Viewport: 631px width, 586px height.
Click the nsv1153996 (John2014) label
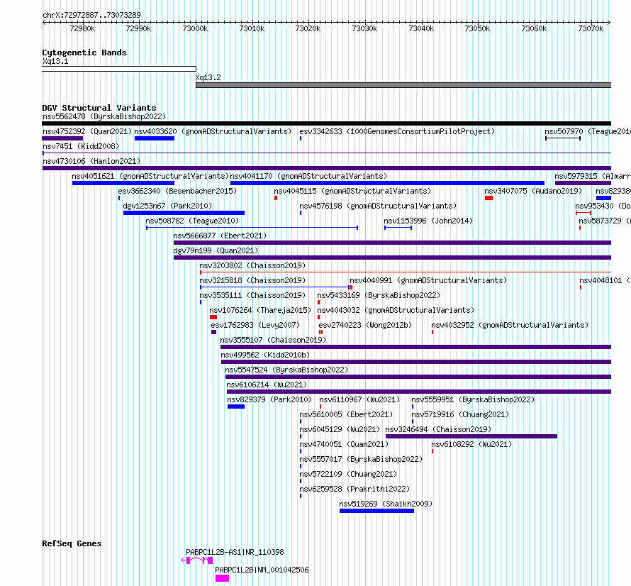(x=428, y=221)
